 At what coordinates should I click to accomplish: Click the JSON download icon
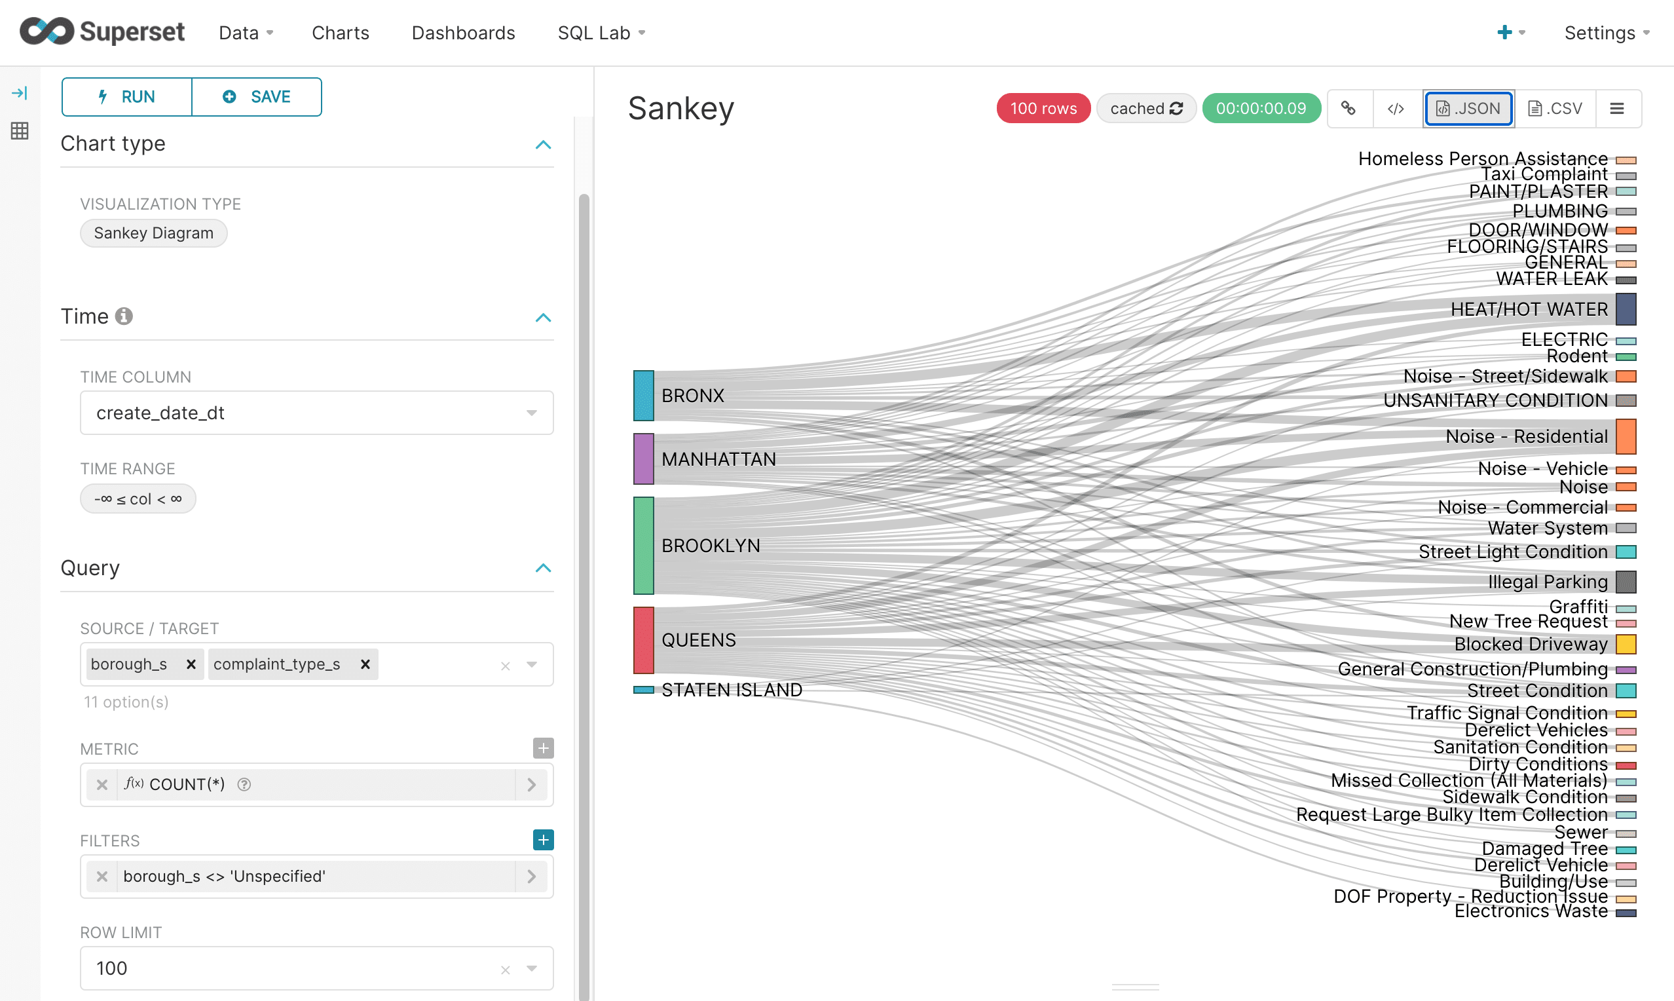click(1469, 109)
